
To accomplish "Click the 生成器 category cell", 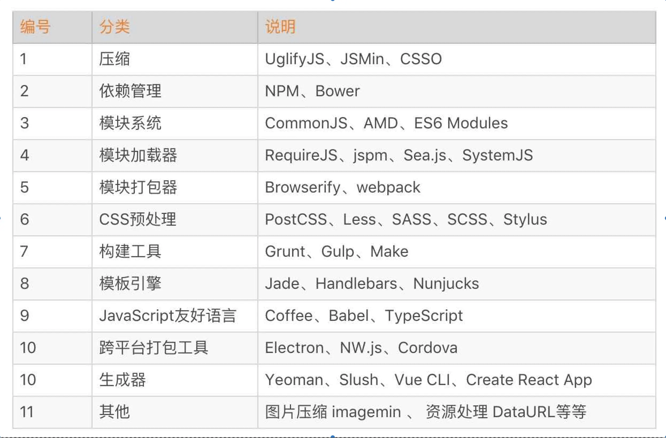I will click(x=175, y=380).
